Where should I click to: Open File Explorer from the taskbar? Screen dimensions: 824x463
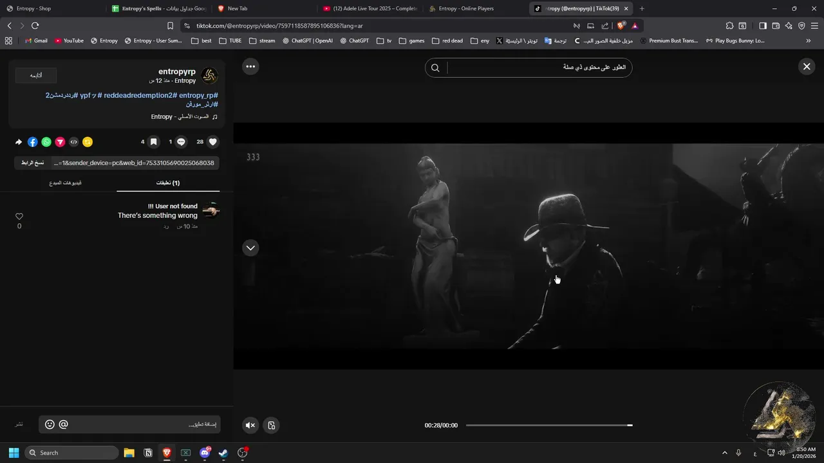129,453
